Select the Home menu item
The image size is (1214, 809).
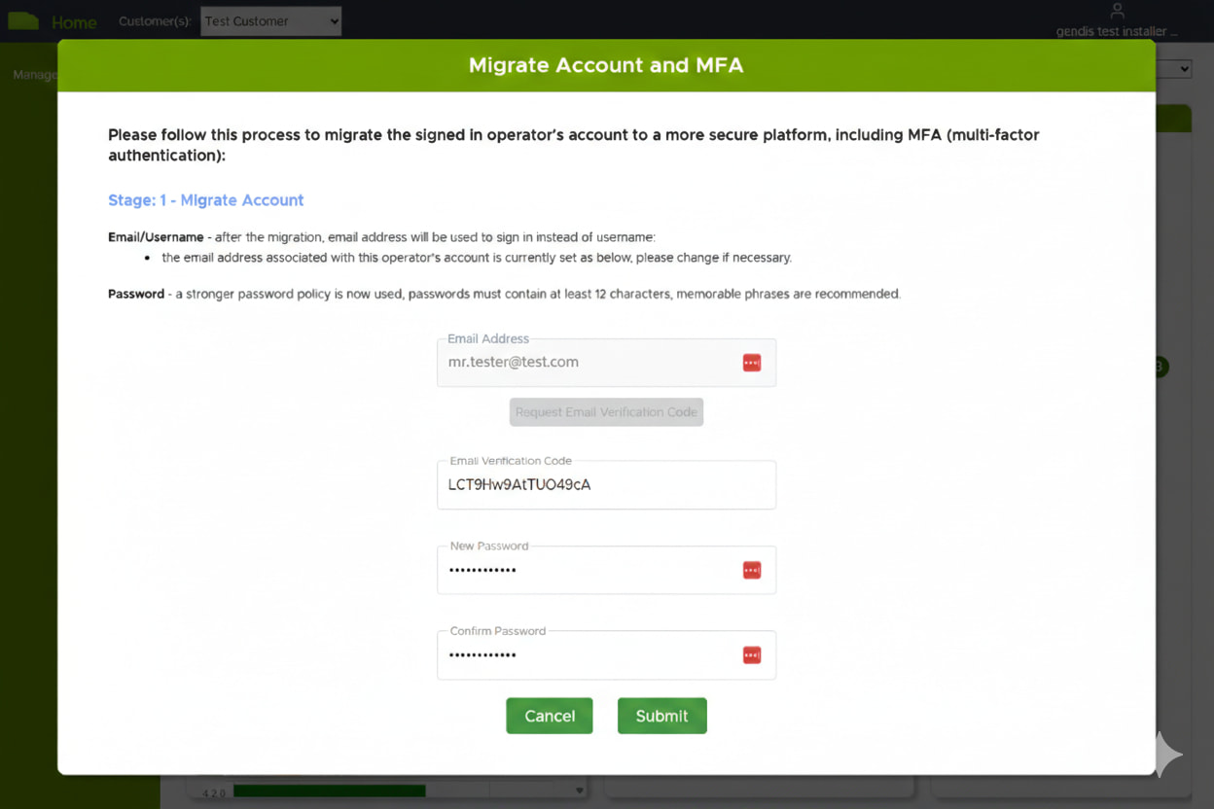[75, 21]
